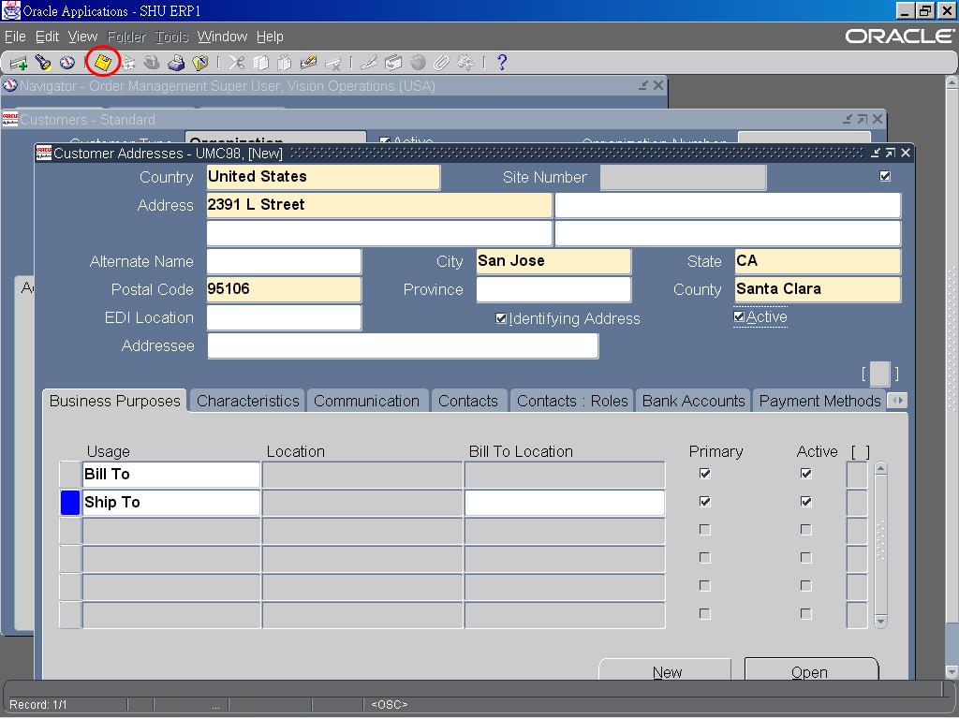Switch to the Payment Methods tab

click(819, 401)
